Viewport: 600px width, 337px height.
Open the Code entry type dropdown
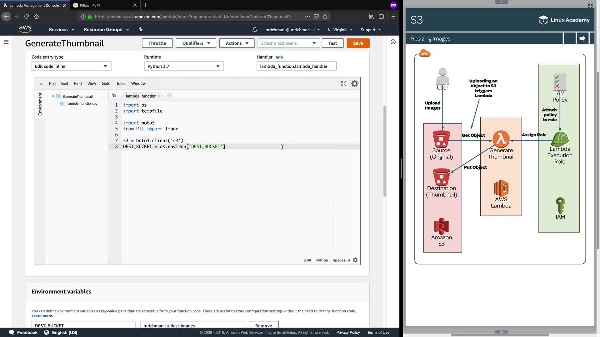(71, 66)
